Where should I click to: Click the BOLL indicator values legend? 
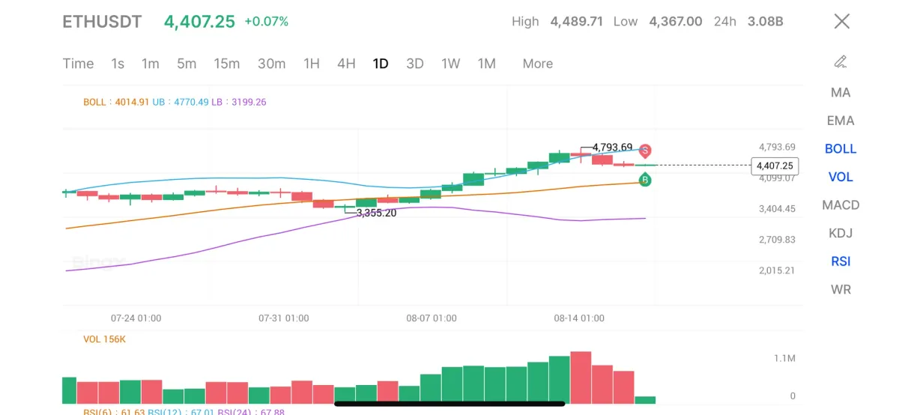coord(175,102)
